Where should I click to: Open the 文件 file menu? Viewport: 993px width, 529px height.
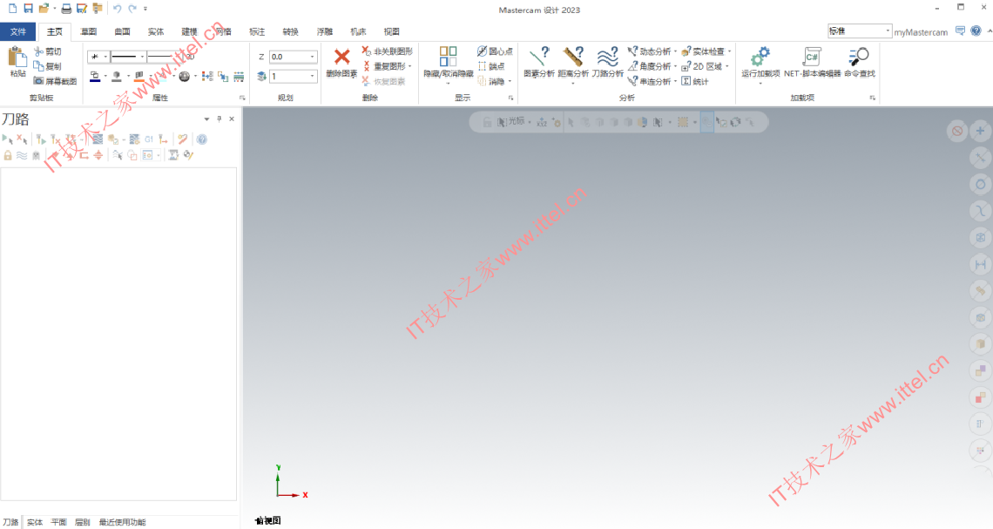click(x=17, y=31)
